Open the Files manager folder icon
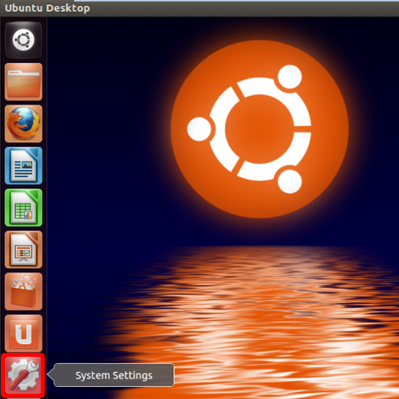399x399 pixels. pyautogui.click(x=23, y=81)
